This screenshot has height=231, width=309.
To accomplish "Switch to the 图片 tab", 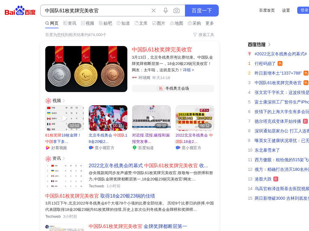I will [x=159, y=23].
